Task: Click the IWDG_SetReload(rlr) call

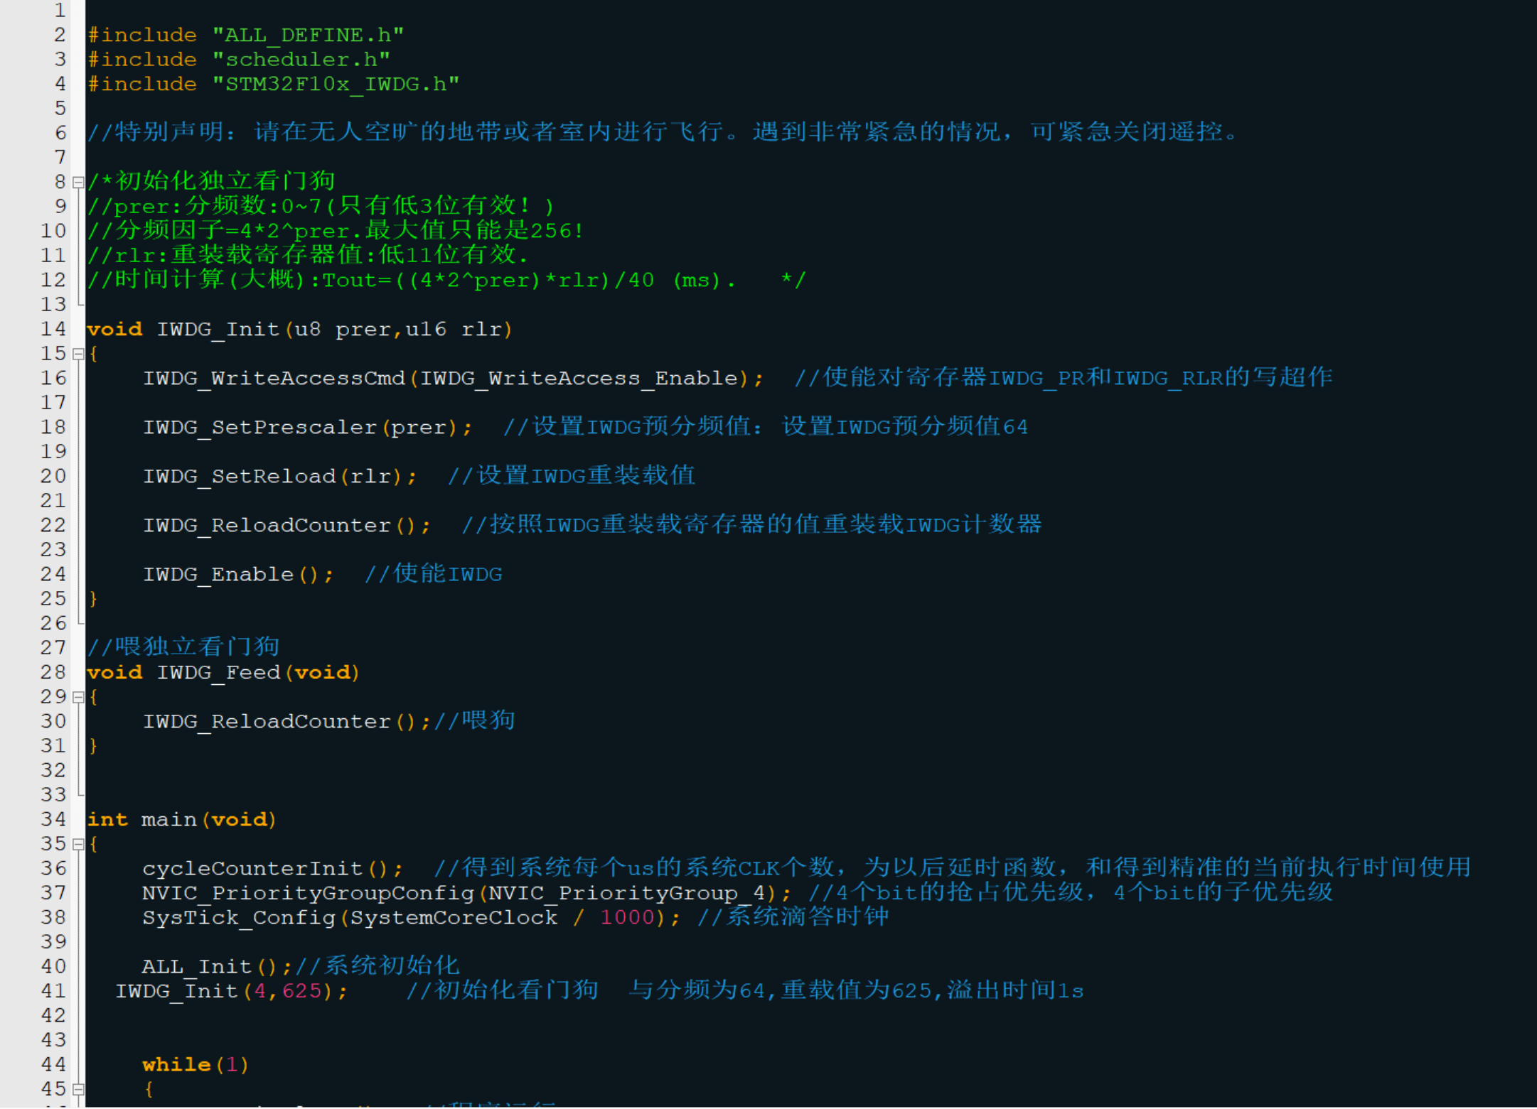Action: (239, 476)
